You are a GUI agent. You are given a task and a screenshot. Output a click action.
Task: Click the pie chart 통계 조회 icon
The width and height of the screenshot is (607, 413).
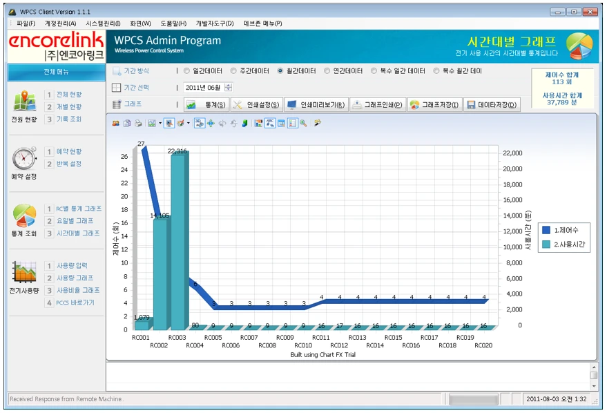pyautogui.click(x=24, y=215)
